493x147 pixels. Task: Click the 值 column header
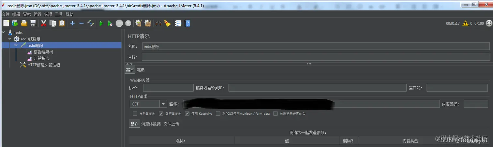[x=287, y=141]
